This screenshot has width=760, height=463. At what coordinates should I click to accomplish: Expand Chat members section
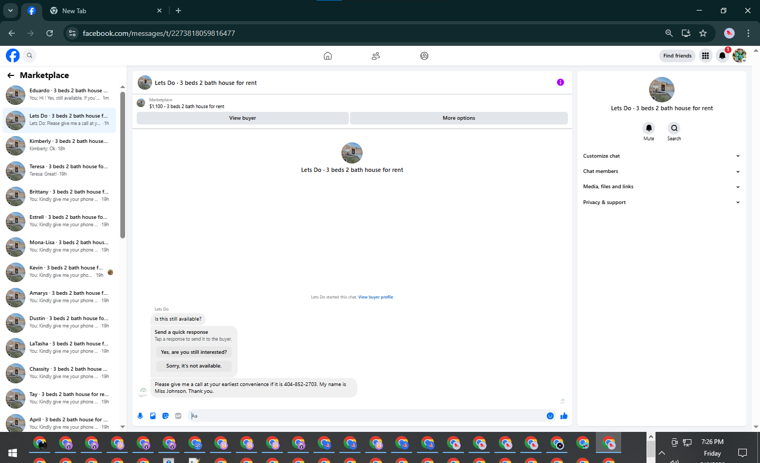click(661, 171)
